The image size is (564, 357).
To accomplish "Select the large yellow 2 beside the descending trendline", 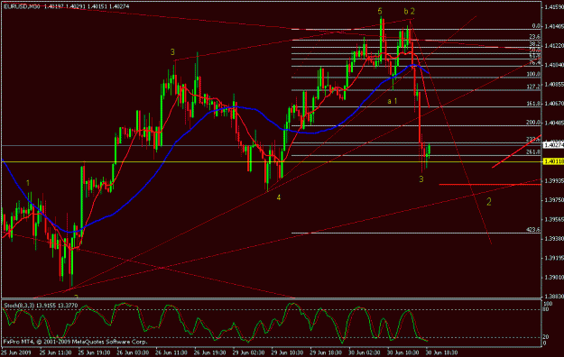I will [489, 202].
